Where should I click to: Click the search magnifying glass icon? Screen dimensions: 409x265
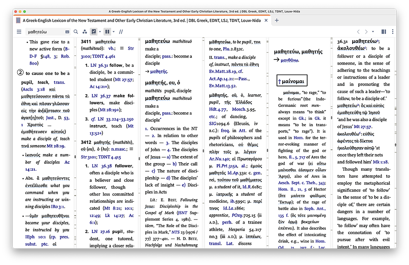[76, 32]
